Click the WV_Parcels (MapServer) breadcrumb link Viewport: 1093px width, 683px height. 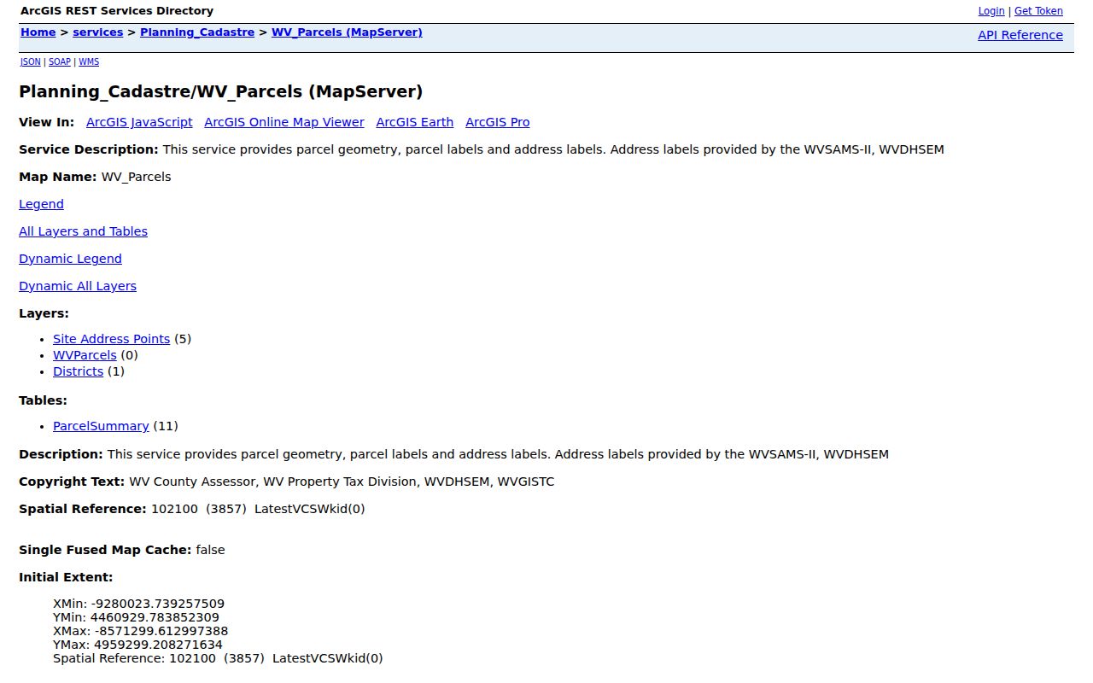pos(347,32)
